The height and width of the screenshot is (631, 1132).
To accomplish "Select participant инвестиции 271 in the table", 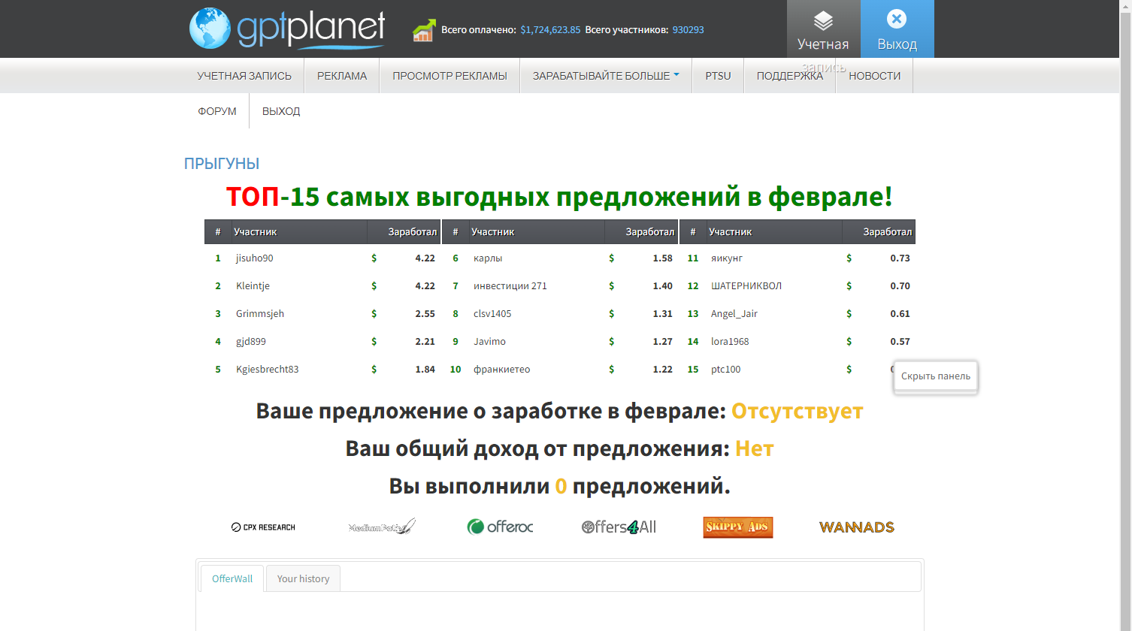I will point(510,285).
